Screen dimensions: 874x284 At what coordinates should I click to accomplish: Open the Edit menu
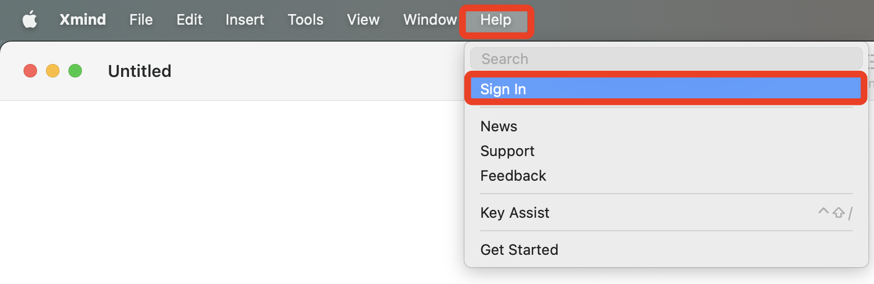(x=189, y=20)
